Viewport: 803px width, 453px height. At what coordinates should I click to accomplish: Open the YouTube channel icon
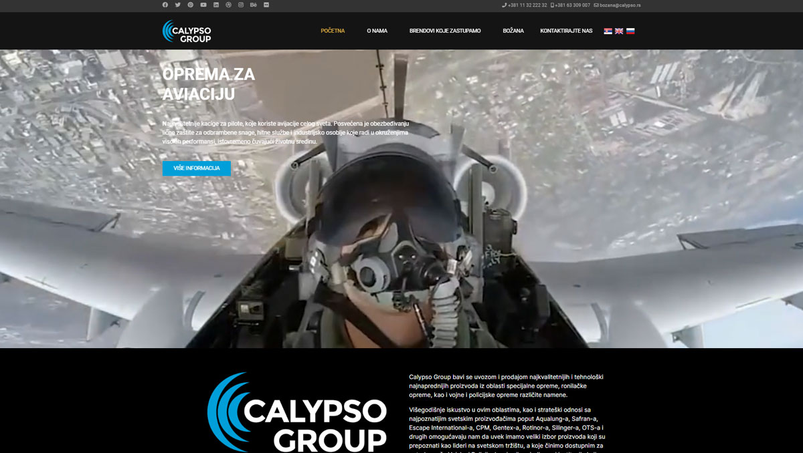click(x=203, y=5)
